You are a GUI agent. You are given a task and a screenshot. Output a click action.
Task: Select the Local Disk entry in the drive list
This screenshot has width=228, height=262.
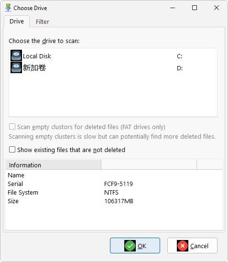113,55
